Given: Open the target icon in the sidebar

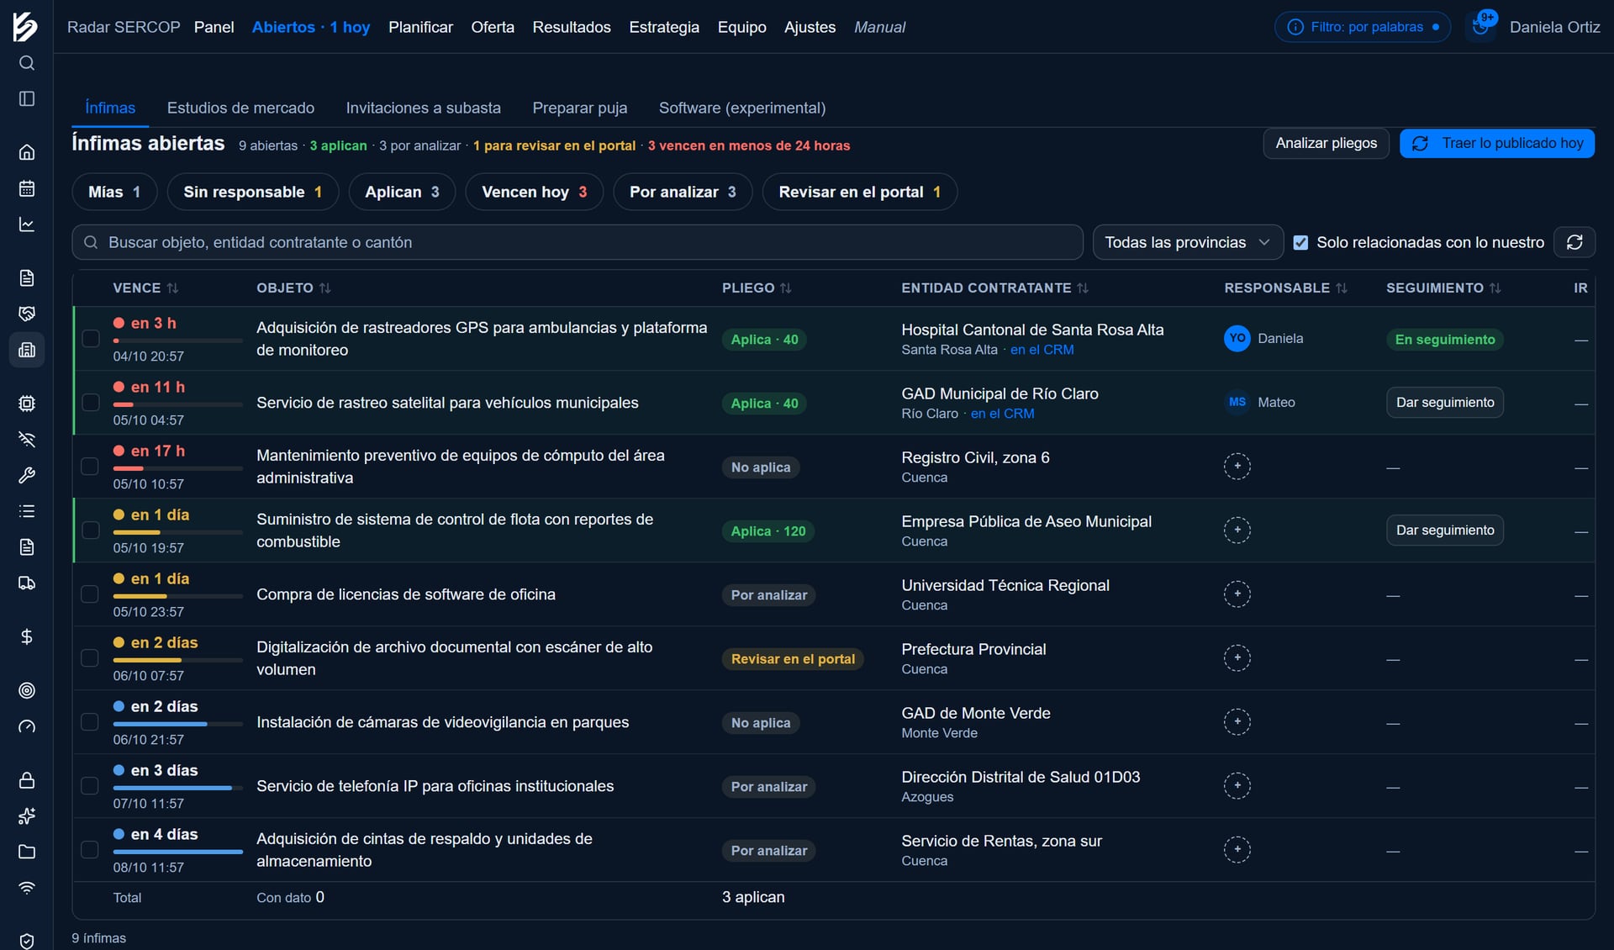Looking at the screenshot, I should [27, 690].
